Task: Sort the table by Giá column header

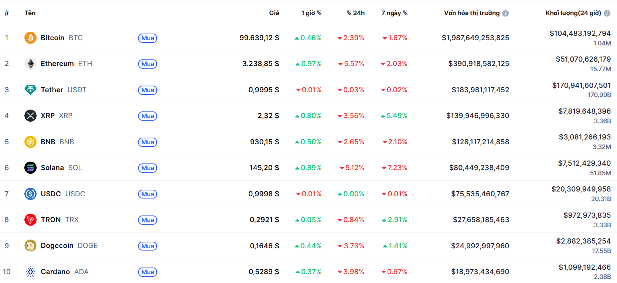Action: pos(274,13)
